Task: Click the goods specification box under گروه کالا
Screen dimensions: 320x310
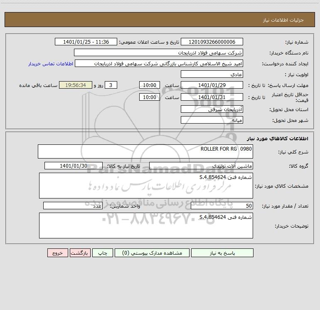Action: [x=146, y=186]
